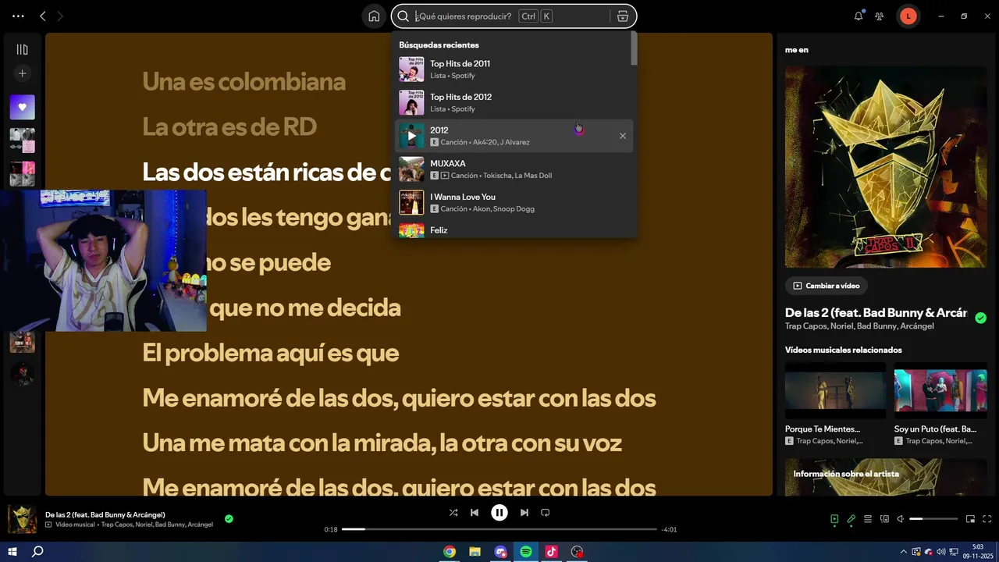Click Spotify taskbar icon
The image size is (999, 562).
point(526,552)
